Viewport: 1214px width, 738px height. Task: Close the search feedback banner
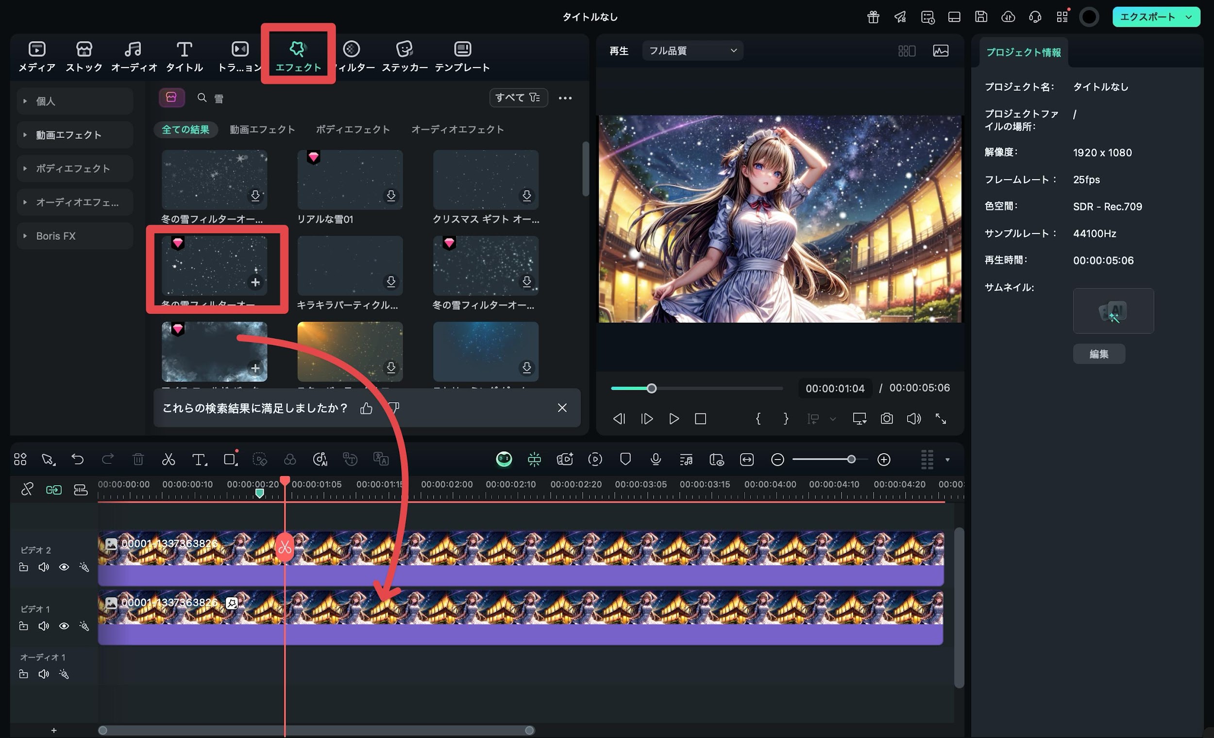point(562,408)
